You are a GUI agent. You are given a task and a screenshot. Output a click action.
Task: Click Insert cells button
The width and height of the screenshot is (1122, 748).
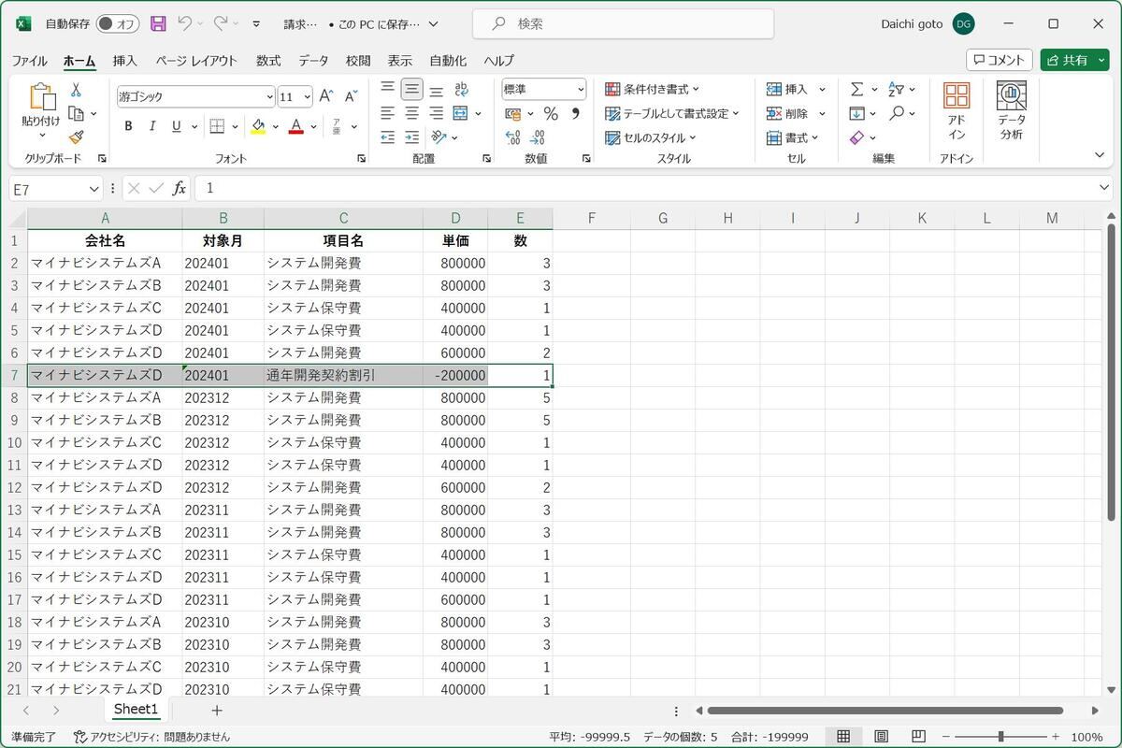788,90
